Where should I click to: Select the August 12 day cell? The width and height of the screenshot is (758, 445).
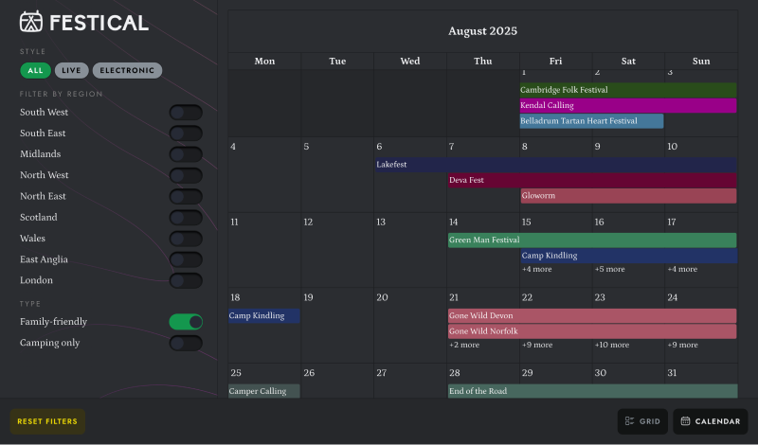coord(337,250)
